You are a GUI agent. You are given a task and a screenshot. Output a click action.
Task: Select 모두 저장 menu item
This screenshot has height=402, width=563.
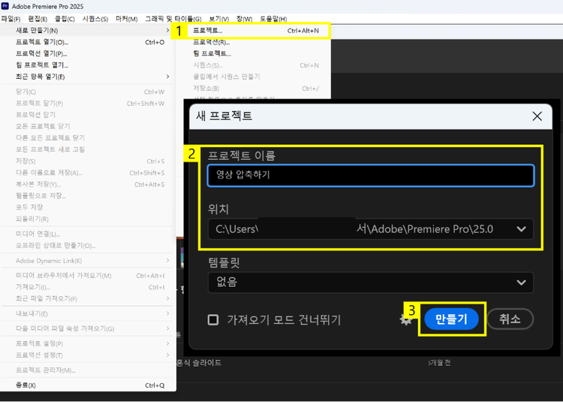coord(88,207)
